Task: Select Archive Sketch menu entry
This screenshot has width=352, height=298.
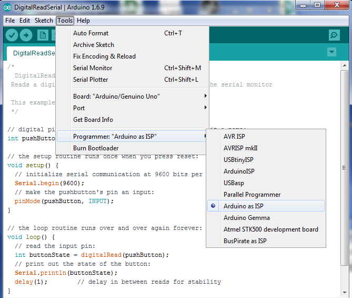Action: (x=133, y=45)
